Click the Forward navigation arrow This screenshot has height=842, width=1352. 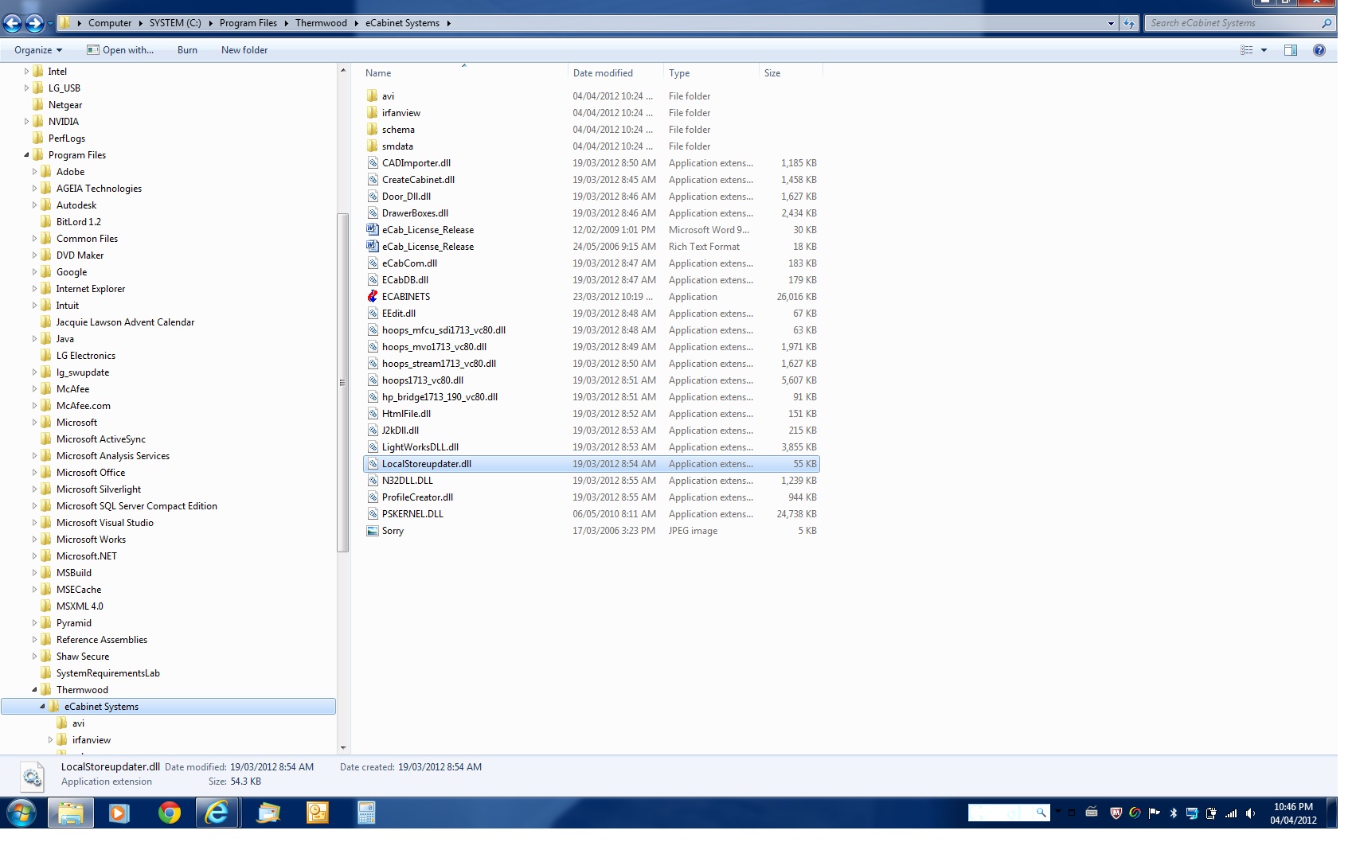click(x=34, y=24)
